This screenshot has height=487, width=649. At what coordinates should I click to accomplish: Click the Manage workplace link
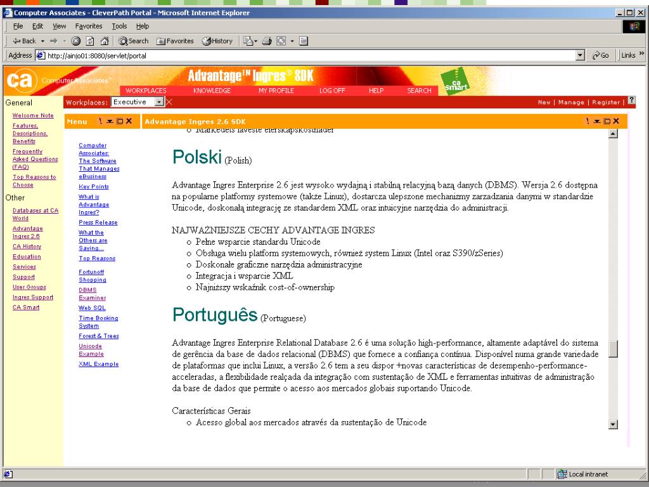click(x=571, y=102)
